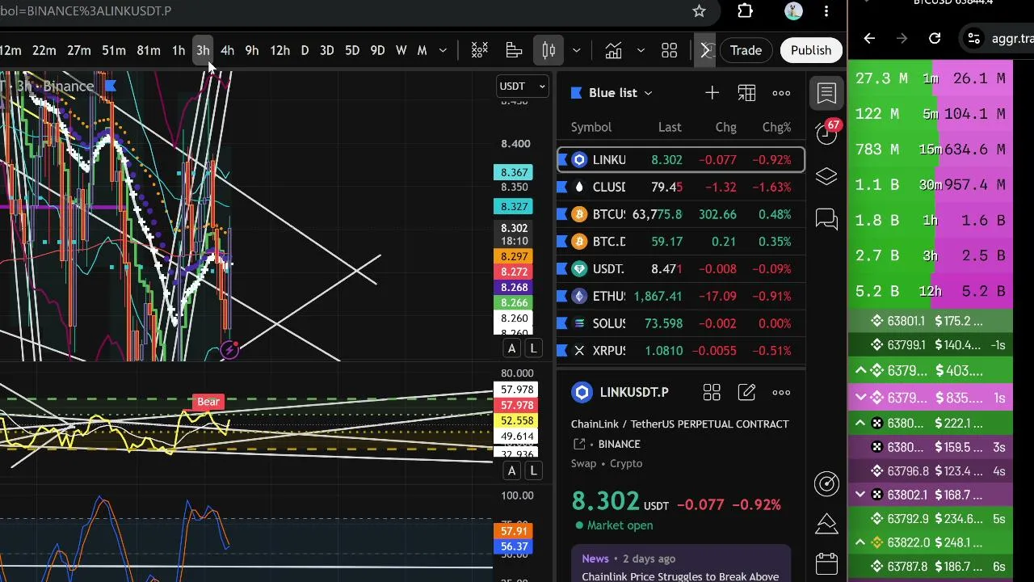1034x582 pixels.
Task: Open the Chainlink Price Struggles news article
Action: (680, 576)
